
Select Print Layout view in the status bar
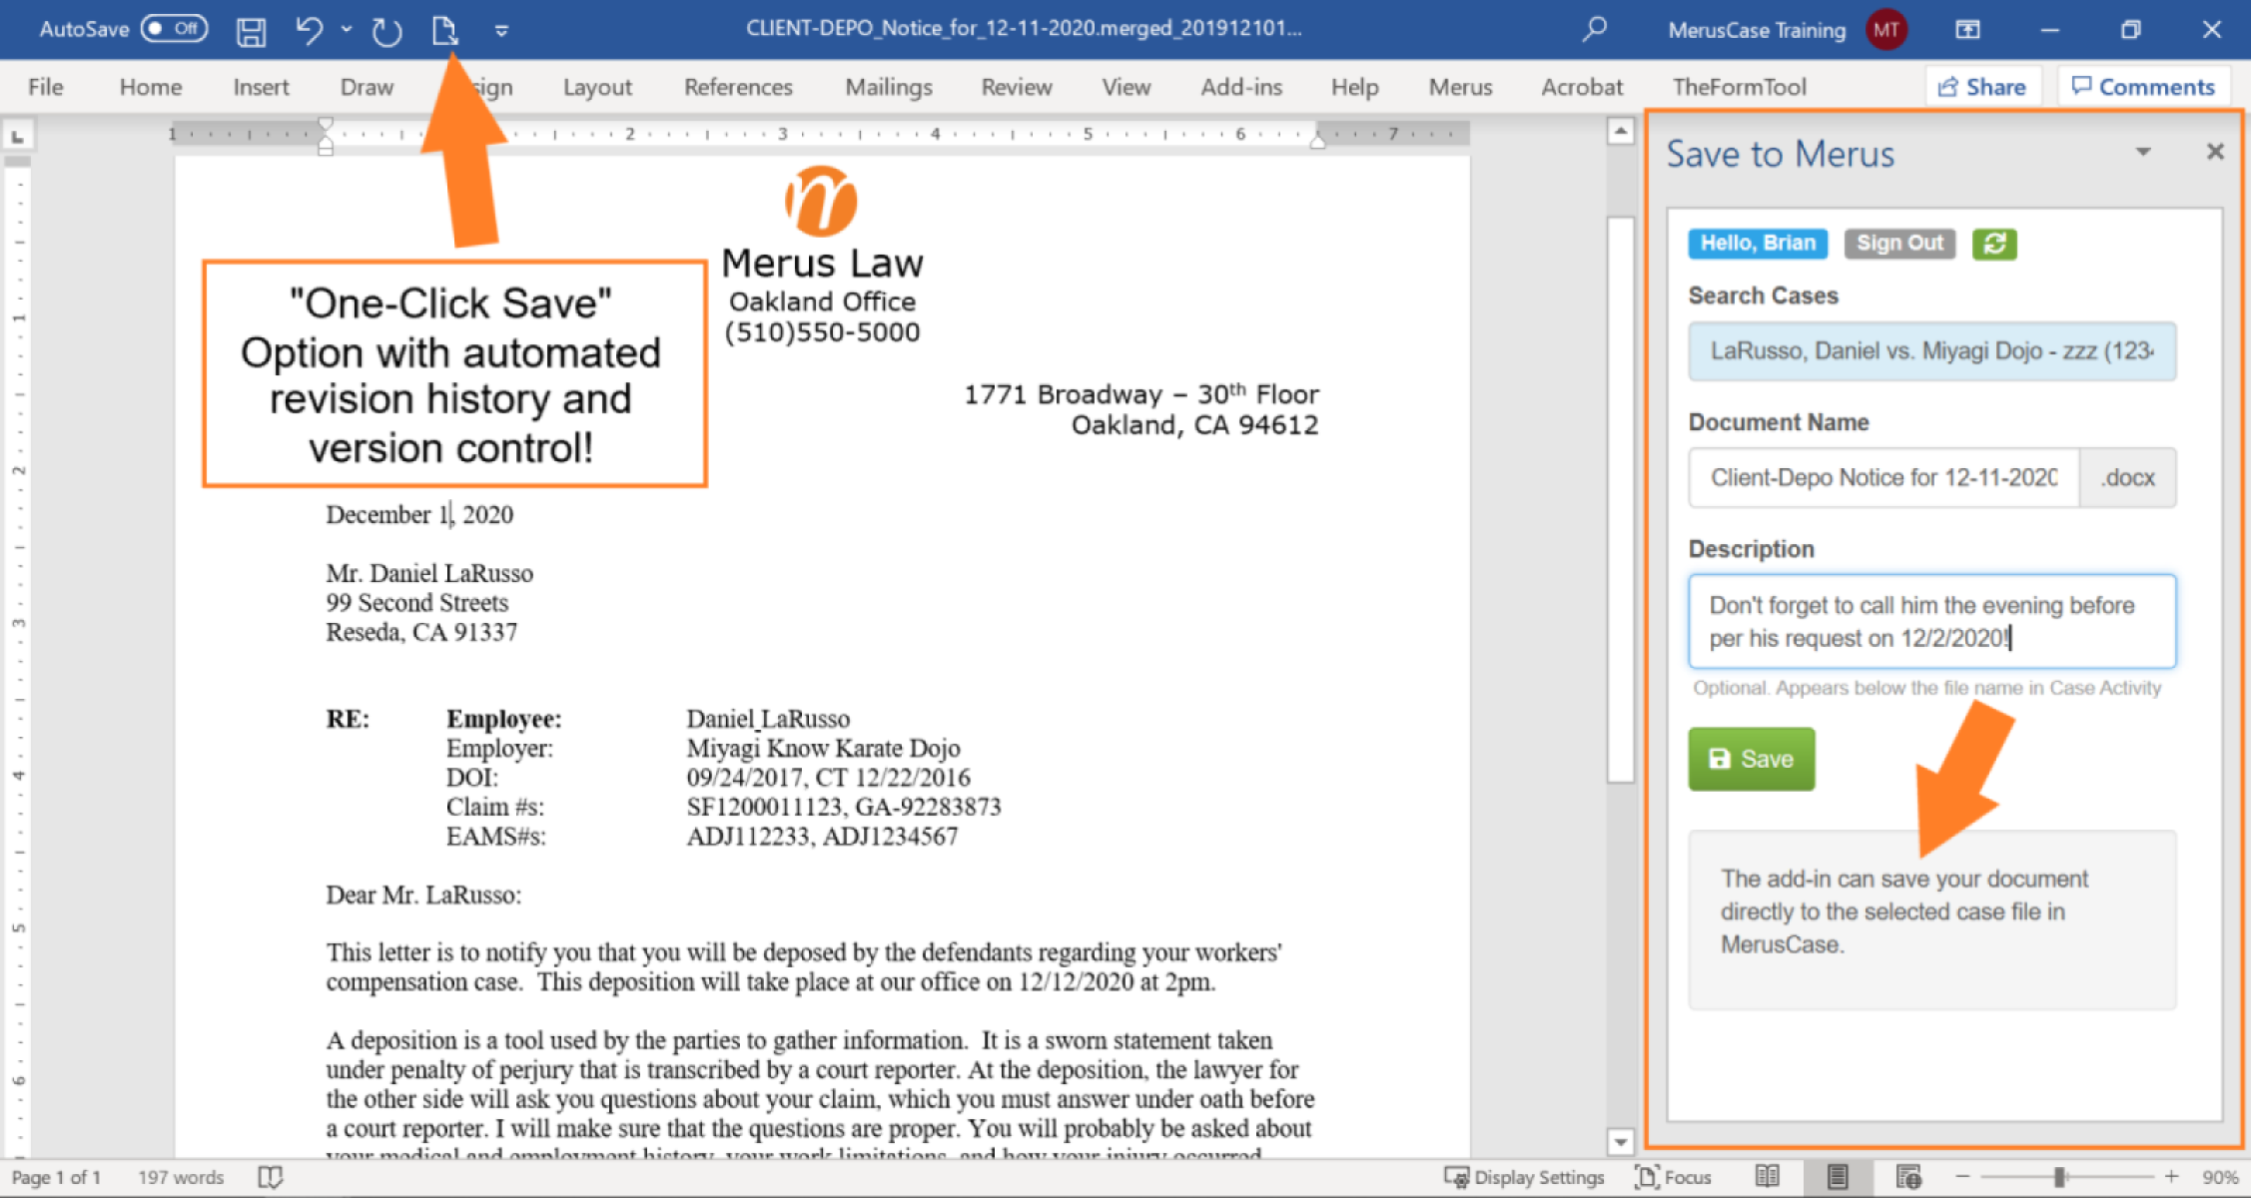click(1838, 1176)
